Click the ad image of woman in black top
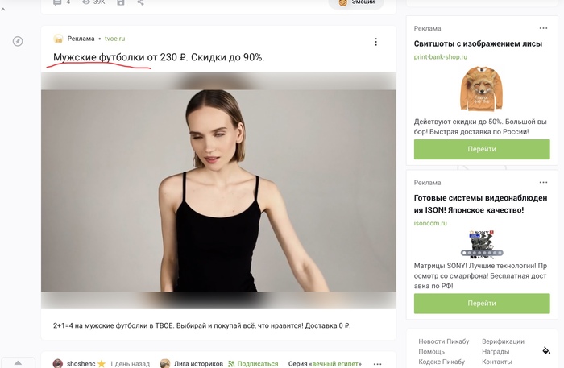 point(218,189)
